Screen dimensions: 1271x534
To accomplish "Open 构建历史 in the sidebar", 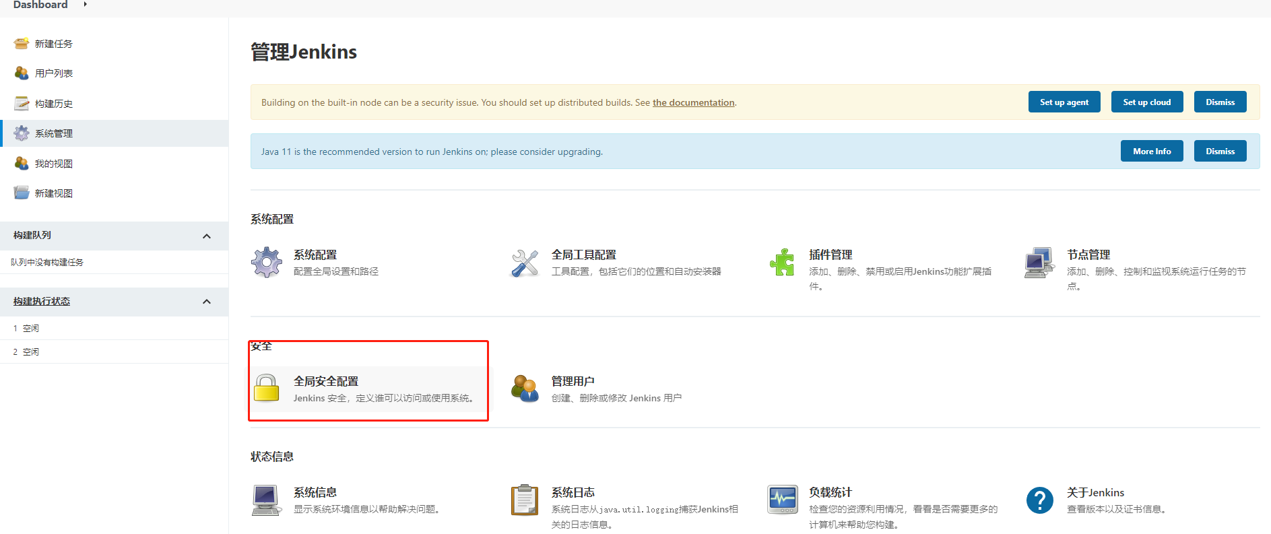I will 54,104.
